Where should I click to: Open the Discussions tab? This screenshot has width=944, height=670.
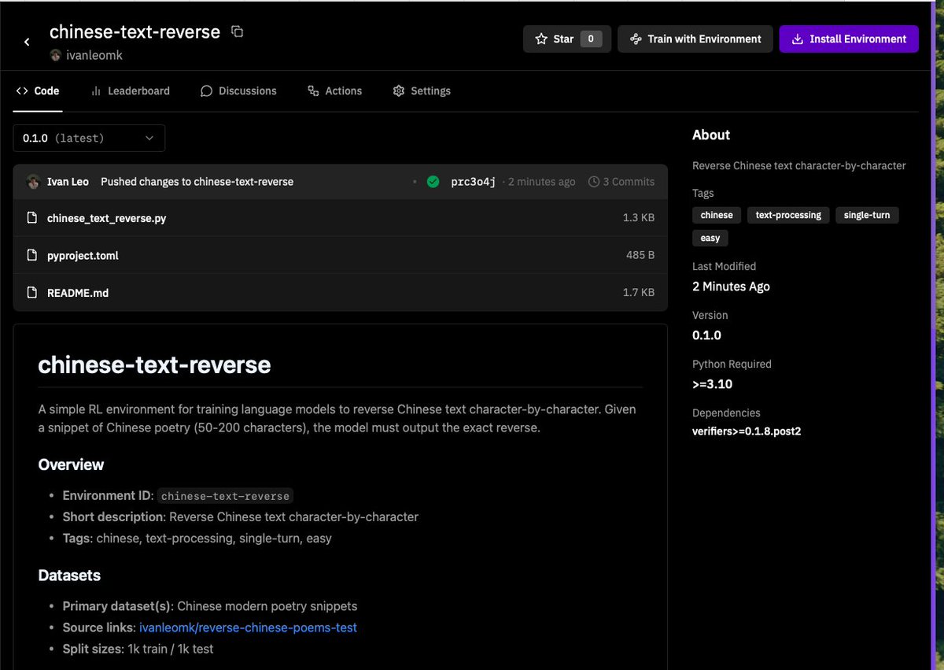click(238, 91)
